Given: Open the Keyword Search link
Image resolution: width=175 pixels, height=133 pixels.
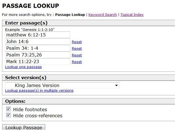Looking at the screenshot, I should 103,15.
